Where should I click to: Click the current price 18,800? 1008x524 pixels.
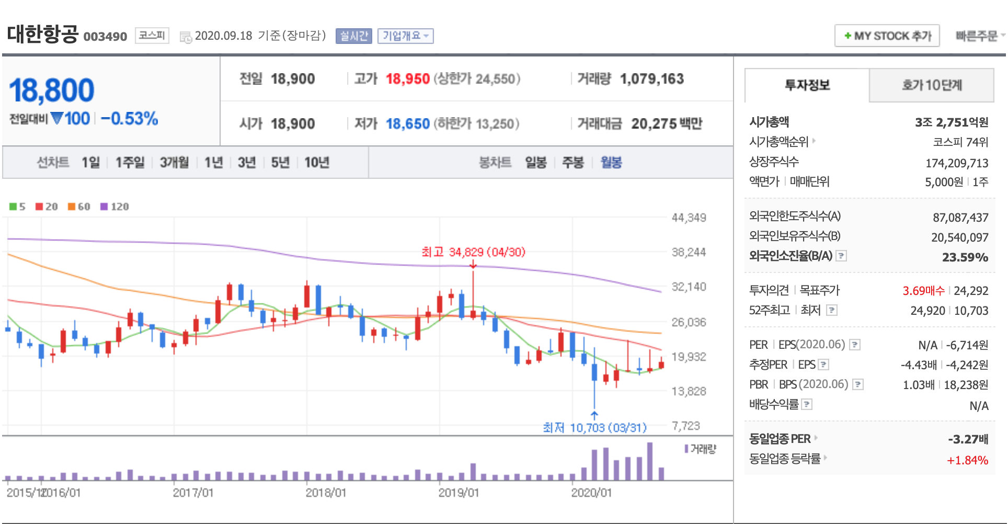pyautogui.click(x=52, y=90)
